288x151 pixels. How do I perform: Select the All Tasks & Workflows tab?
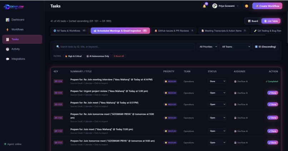pyautogui.click(x=70, y=31)
